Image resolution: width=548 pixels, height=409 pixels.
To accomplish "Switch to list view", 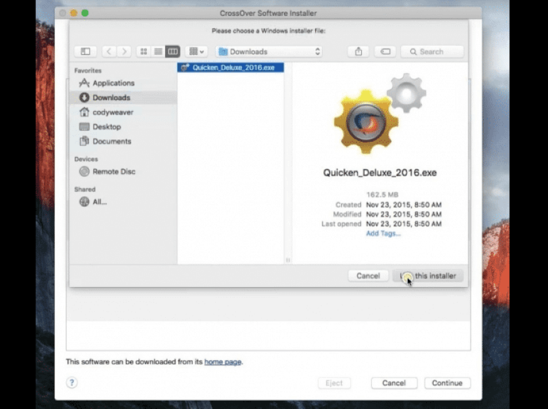I will [158, 51].
